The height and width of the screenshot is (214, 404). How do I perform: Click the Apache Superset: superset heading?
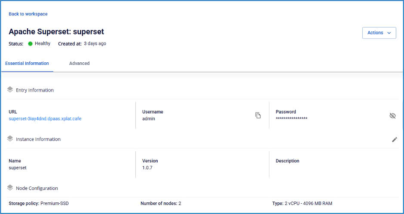56,32
